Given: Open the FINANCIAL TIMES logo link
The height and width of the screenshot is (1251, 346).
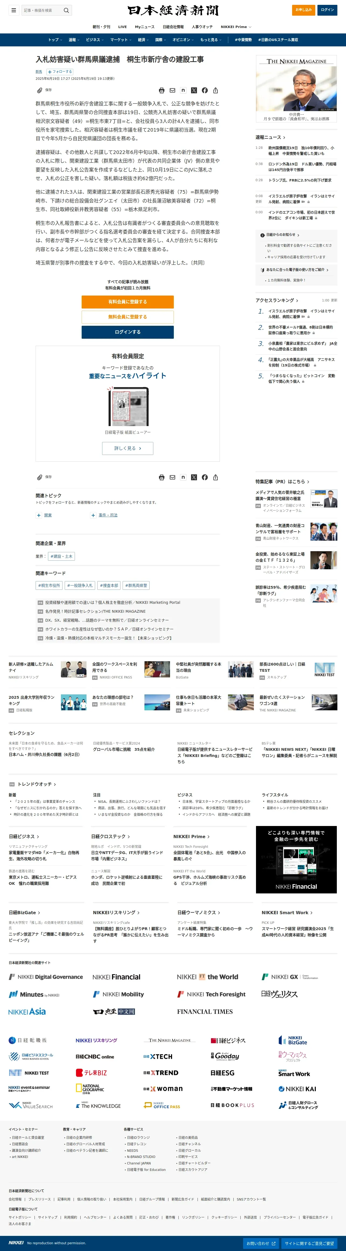Looking at the screenshot, I should 205,1012.
